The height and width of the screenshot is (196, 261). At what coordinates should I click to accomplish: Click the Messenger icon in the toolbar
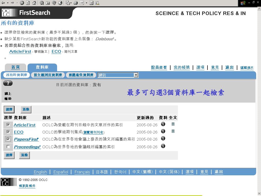[97, 3]
